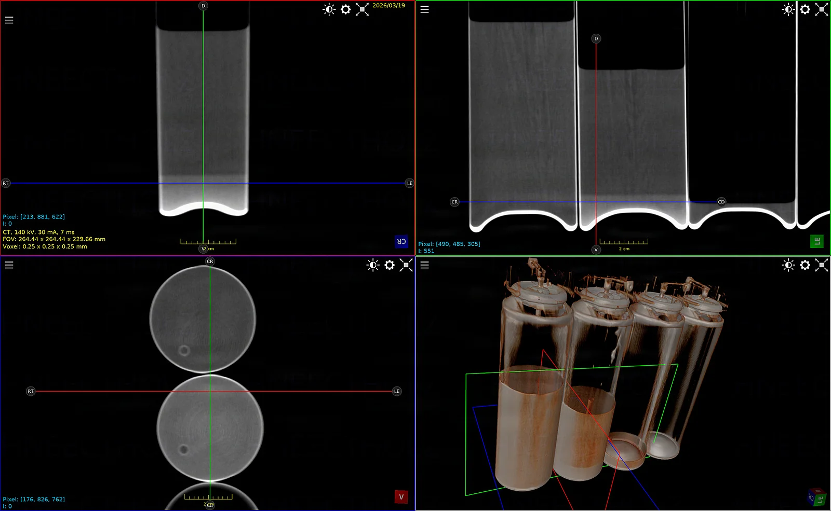The image size is (831, 511).
Task: Select the CD handle of the blue line, top-right view
Action: (721, 202)
